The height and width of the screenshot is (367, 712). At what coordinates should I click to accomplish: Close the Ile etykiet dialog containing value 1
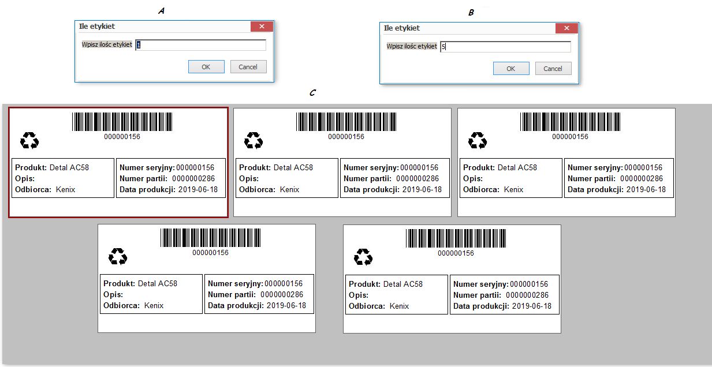(262, 27)
